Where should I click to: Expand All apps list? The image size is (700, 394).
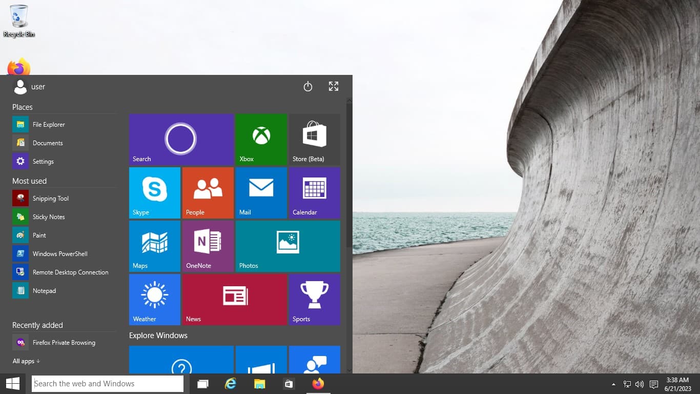26,361
